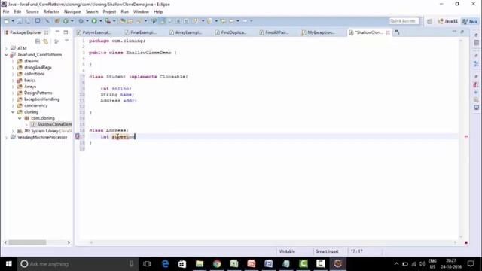Open the File menu
Image resolution: width=482 pixels, height=271 pixels.
(x=6, y=12)
